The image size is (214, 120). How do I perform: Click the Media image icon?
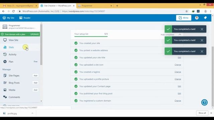click(5, 90)
